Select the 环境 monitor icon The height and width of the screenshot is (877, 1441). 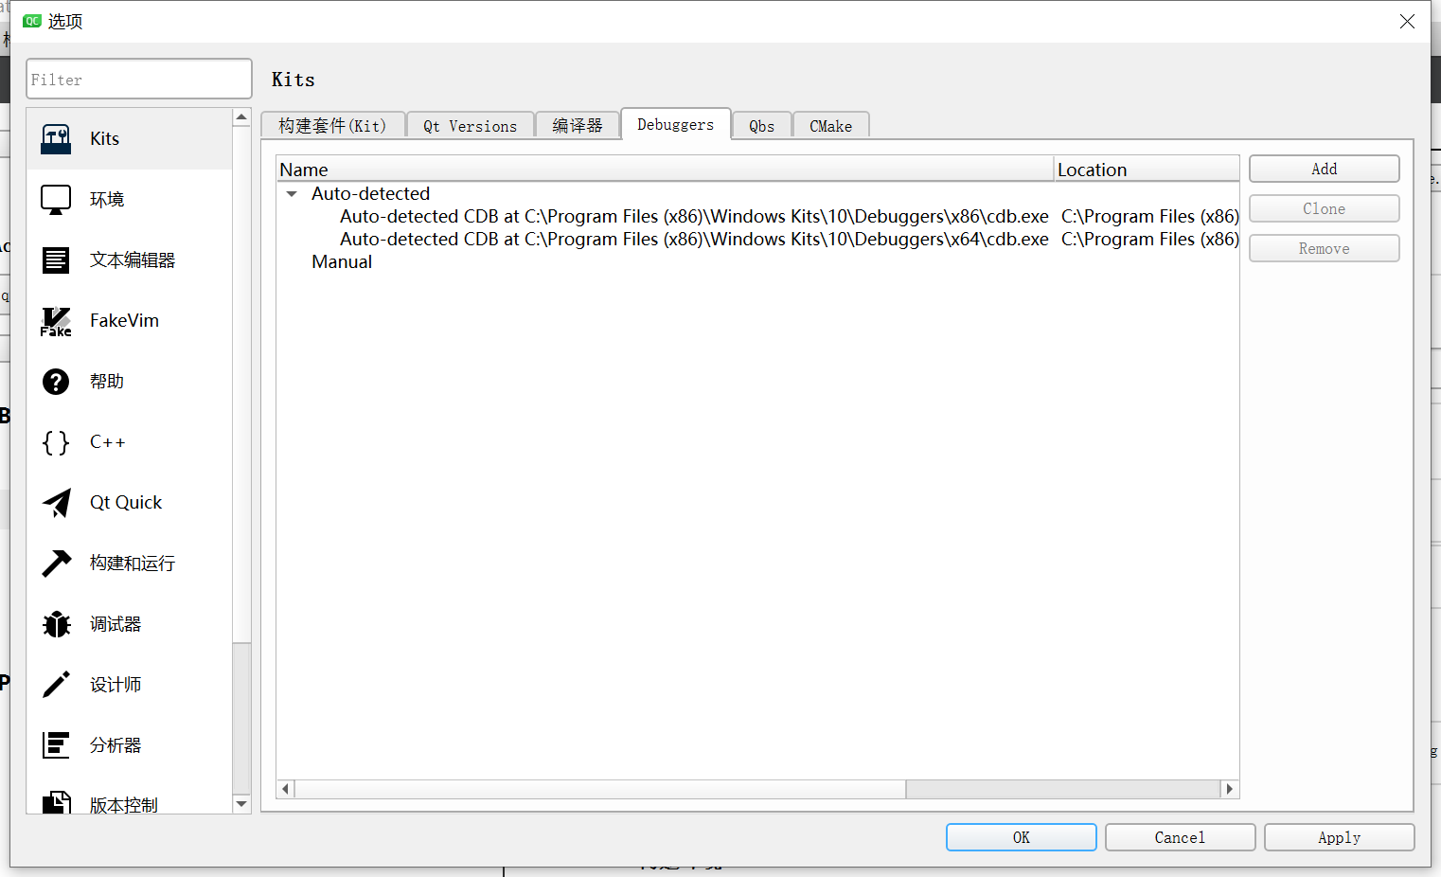(x=56, y=200)
